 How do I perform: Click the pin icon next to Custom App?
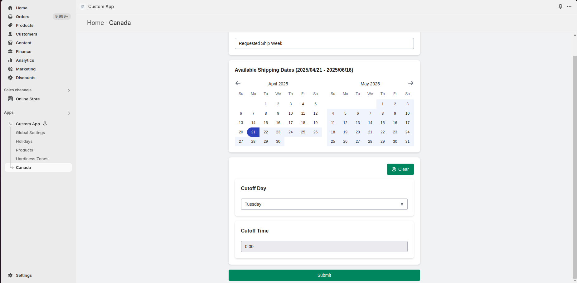[x=45, y=124]
